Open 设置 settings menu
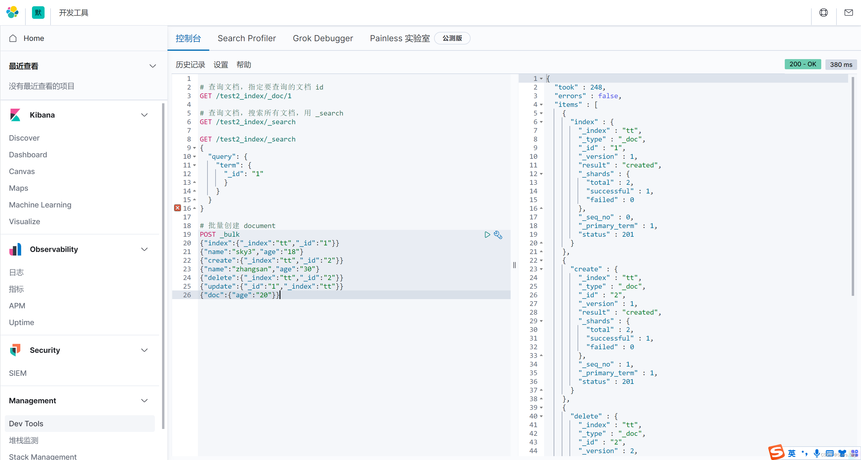Viewport: 861px width, 460px height. pyautogui.click(x=221, y=65)
